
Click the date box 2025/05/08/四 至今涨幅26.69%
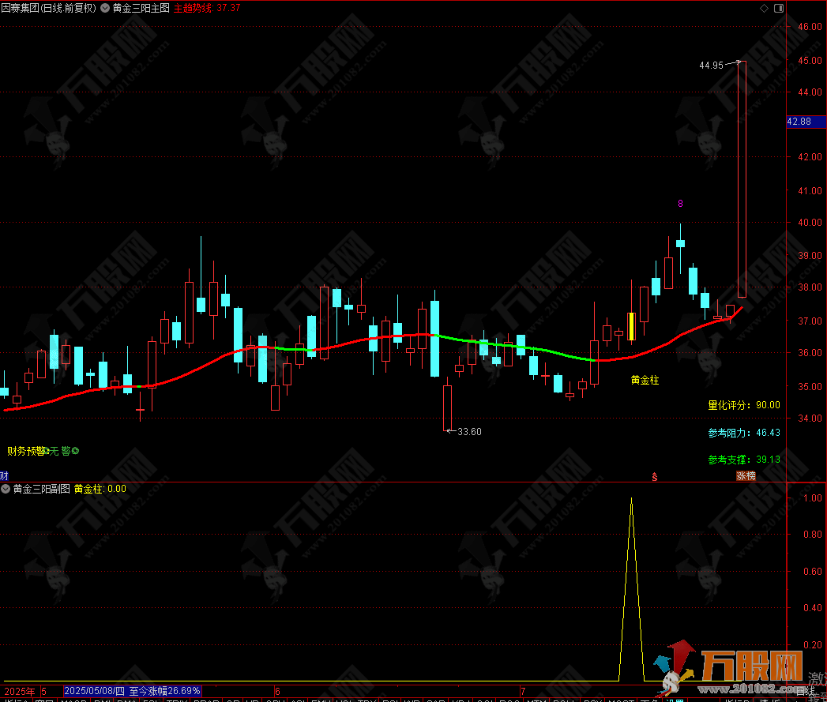coord(133,691)
